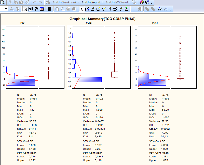
Task: Click the decrease font size icon
Action: coord(166,9)
